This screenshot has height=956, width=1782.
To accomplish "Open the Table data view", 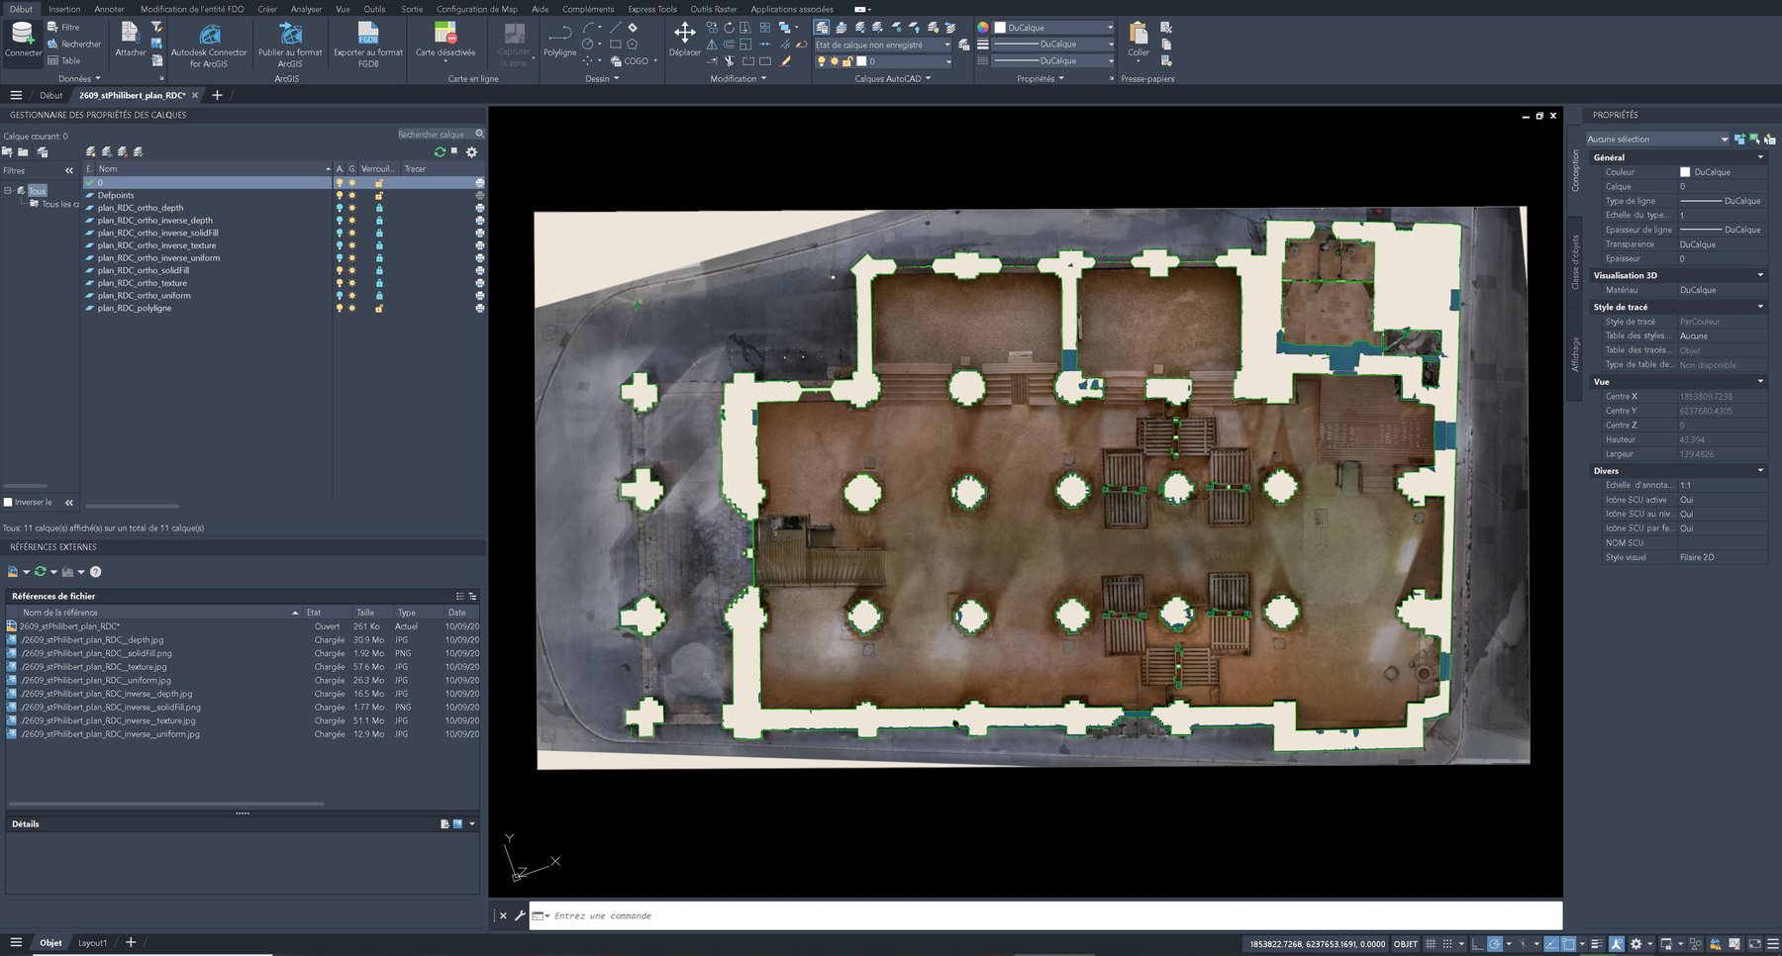I will [x=63, y=60].
